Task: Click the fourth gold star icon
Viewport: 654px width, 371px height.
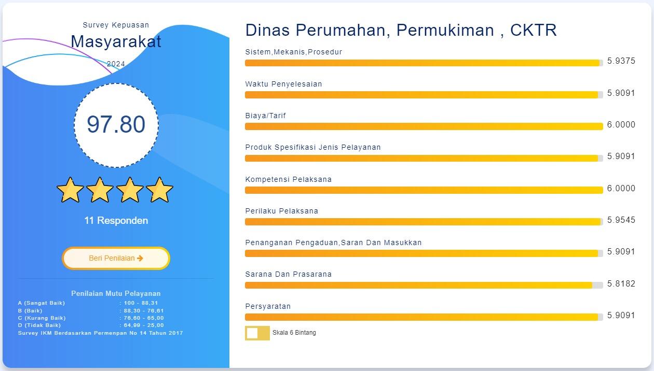Action: click(159, 190)
